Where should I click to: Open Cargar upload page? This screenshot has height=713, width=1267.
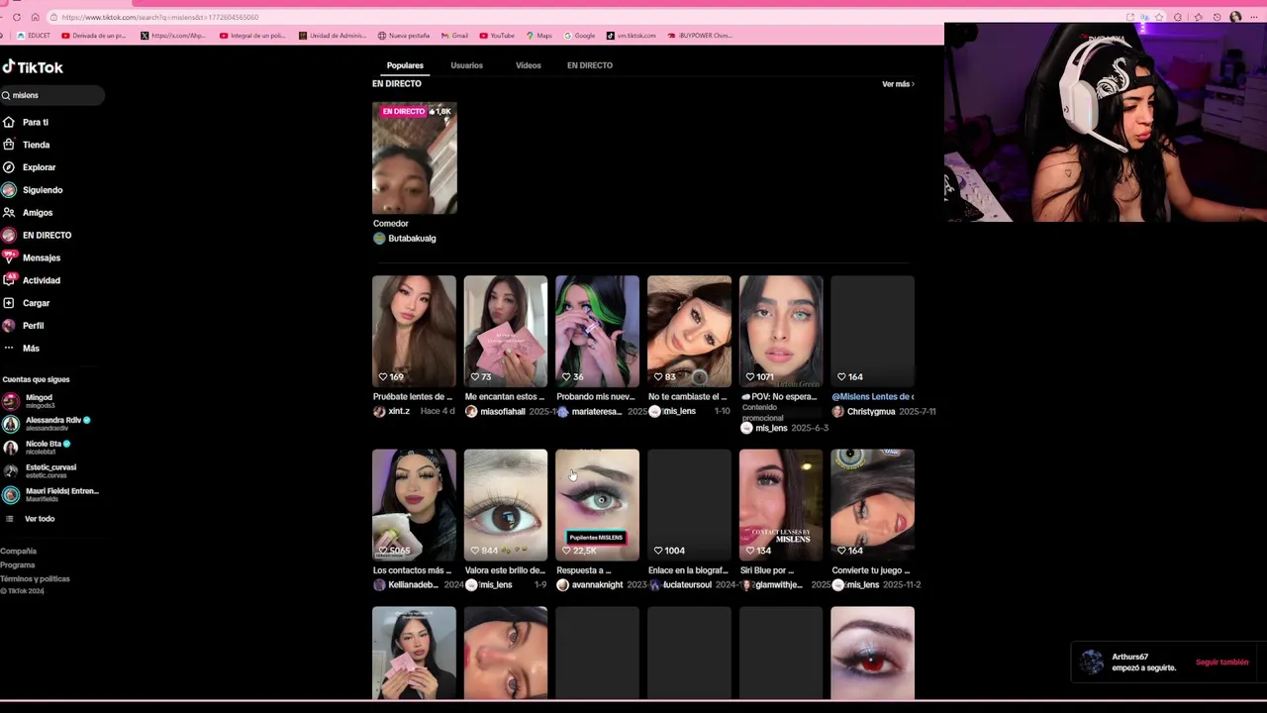(x=27, y=303)
